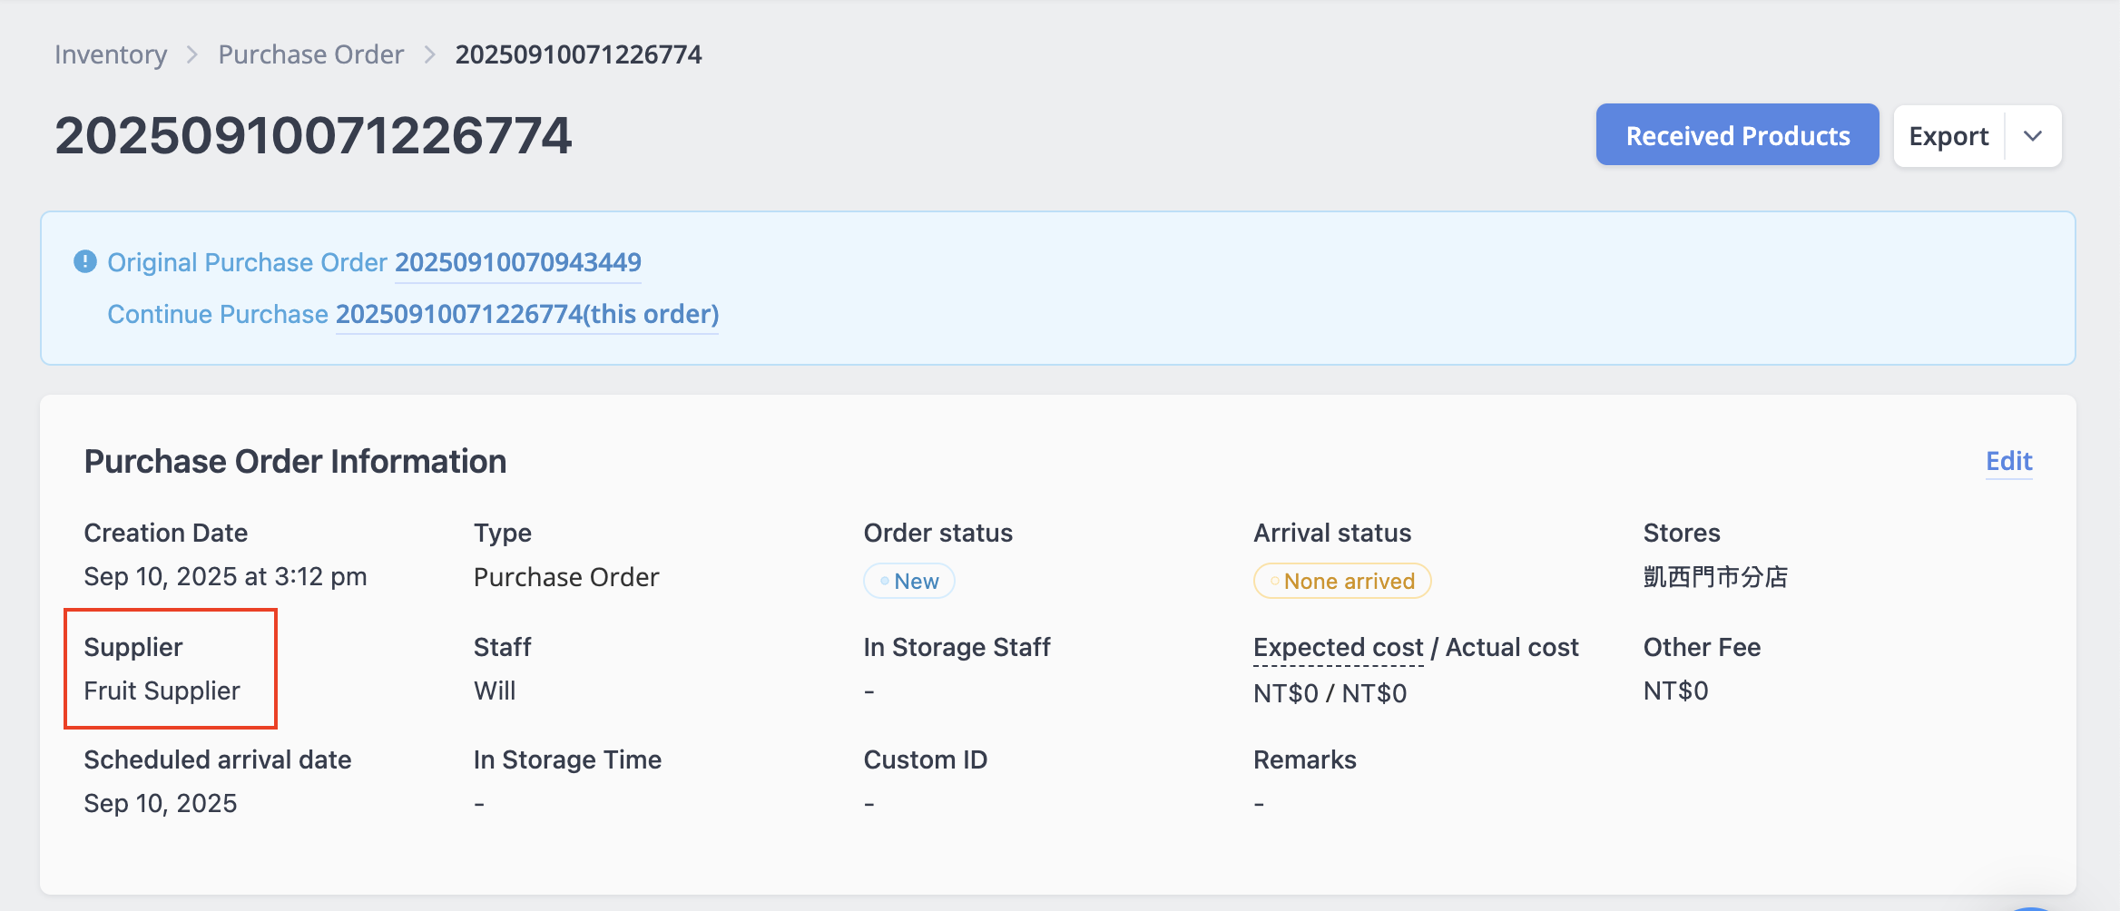Open original purchase order 20250910070943449 link
2120x911 pixels.
click(518, 262)
